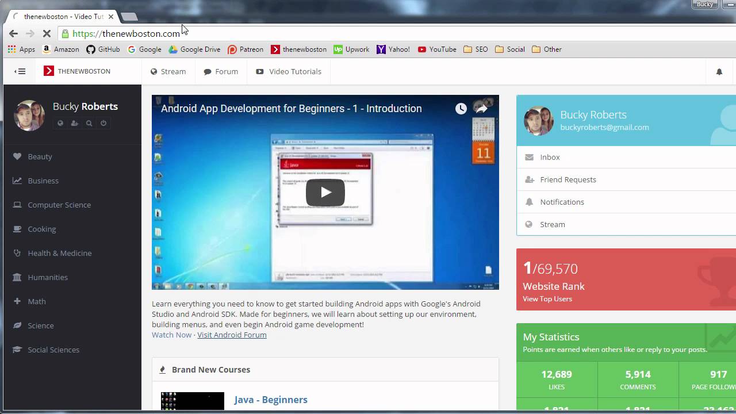Stop the page from loading

point(47,33)
